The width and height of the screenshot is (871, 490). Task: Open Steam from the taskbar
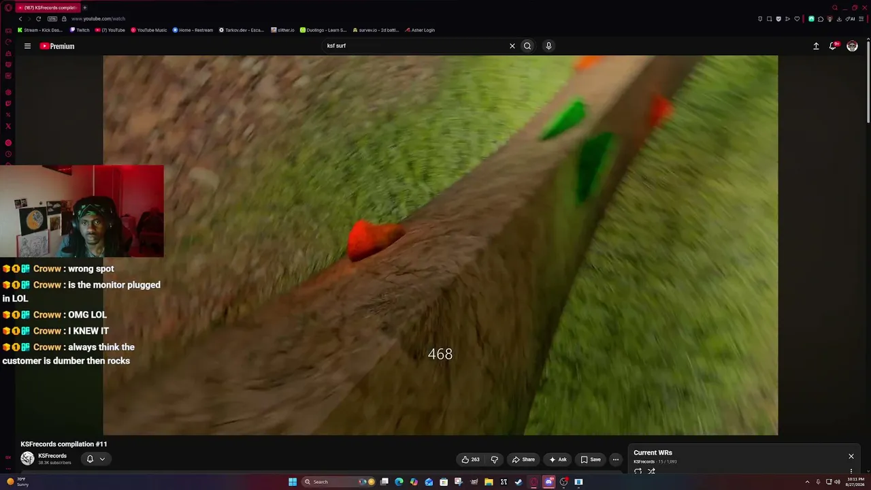(519, 482)
